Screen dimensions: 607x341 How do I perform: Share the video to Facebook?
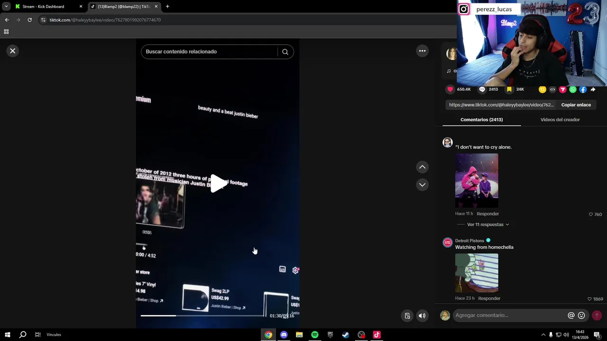coord(583,90)
